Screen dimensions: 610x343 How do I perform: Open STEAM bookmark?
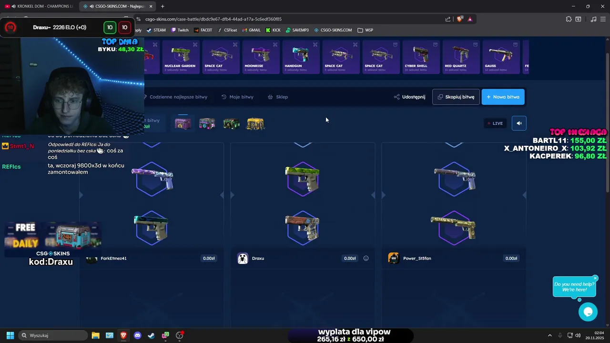(156, 30)
